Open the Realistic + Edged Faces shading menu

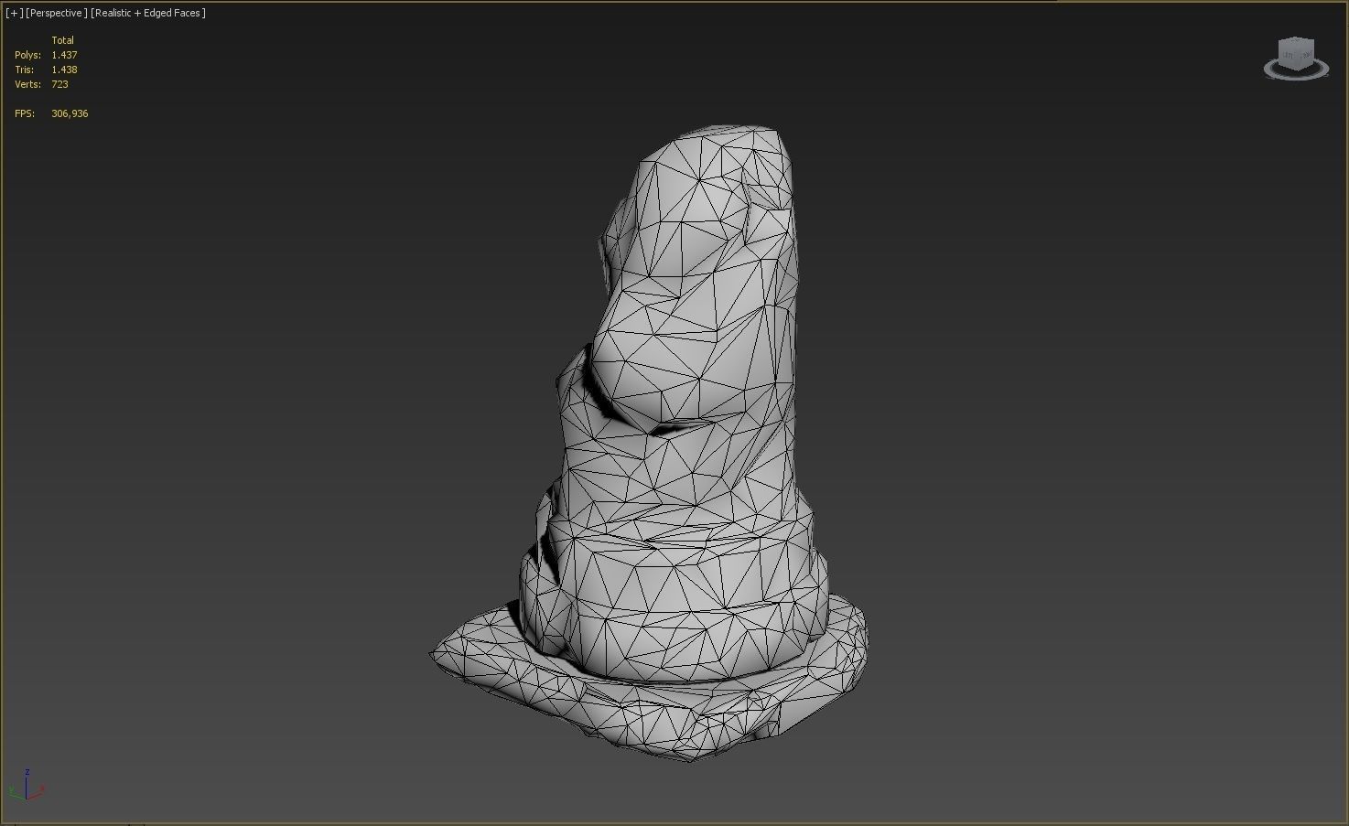tap(148, 13)
